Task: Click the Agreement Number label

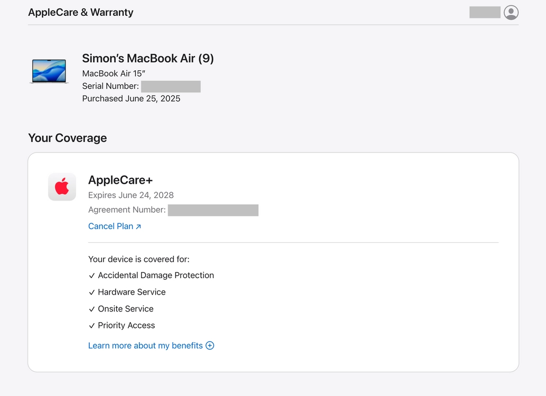Action: (127, 210)
